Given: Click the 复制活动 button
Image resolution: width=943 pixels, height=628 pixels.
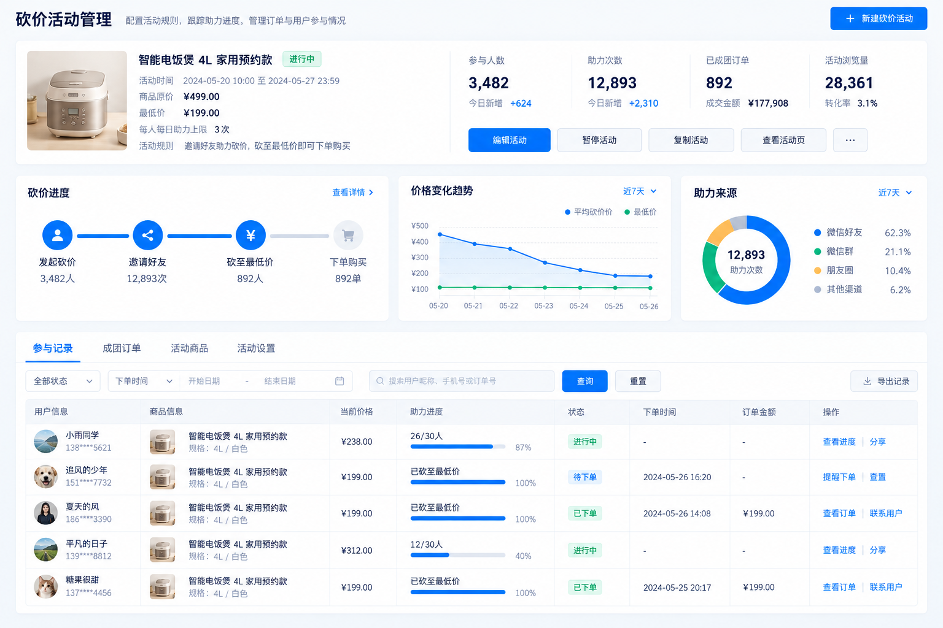Looking at the screenshot, I should click(691, 140).
